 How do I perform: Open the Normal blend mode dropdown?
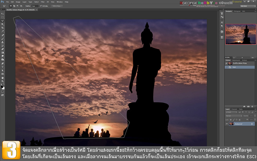click(234, 116)
